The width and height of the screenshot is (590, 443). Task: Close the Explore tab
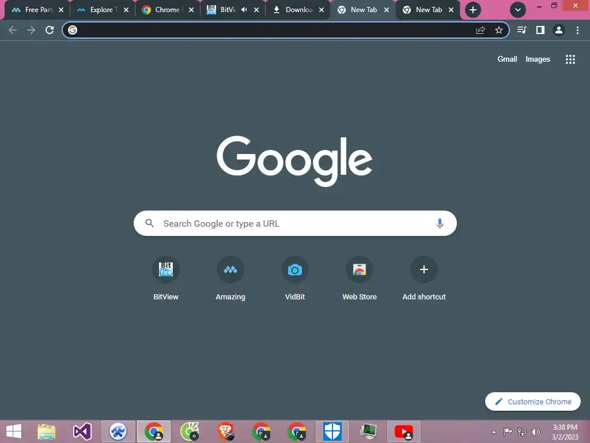(126, 10)
